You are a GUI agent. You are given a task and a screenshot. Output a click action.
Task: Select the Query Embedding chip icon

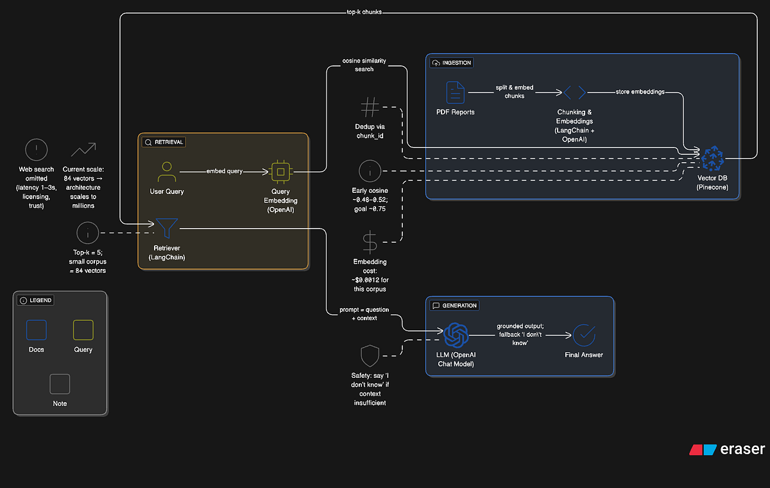pyautogui.click(x=280, y=172)
